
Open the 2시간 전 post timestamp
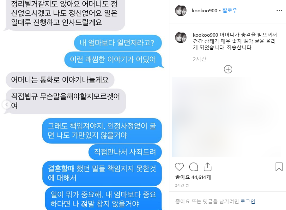(x=182, y=185)
